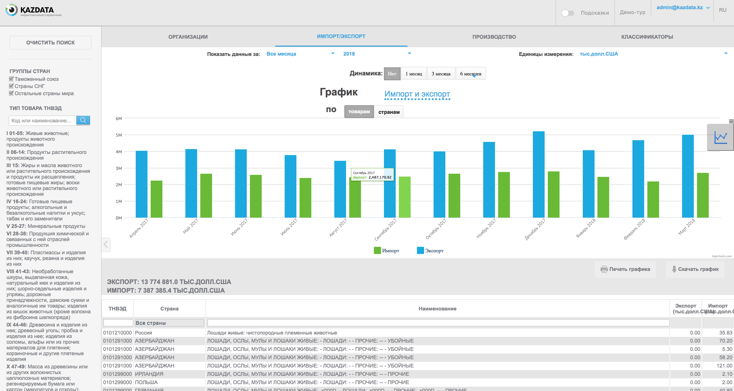Switch chart grouping to товарам
Viewport: 734px width, 391px height.
point(359,112)
